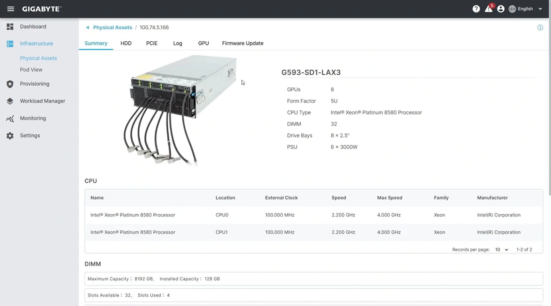This screenshot has width=551, height=306.
Task: Click the Settings gear icon
Action: (x=10, y=136)
